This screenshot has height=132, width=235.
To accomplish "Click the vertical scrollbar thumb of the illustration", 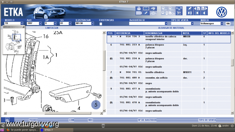I will click(104, 61).
